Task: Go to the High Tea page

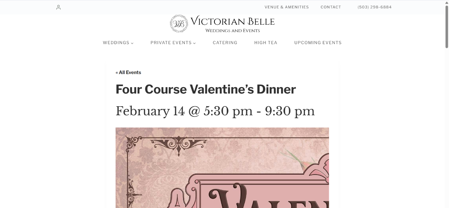Action: click(266, 43)
